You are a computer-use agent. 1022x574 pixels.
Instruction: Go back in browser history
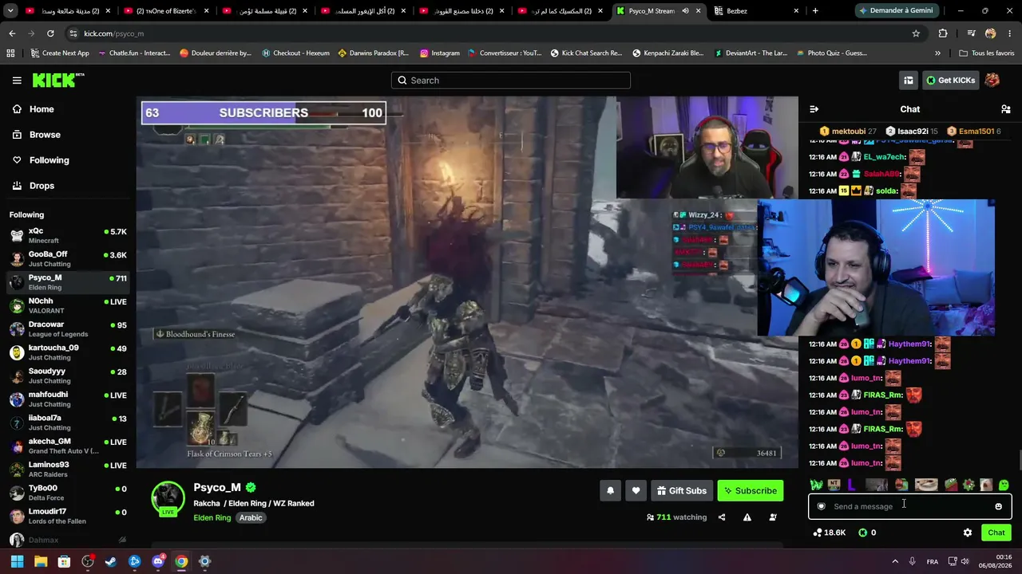point(12,33)
